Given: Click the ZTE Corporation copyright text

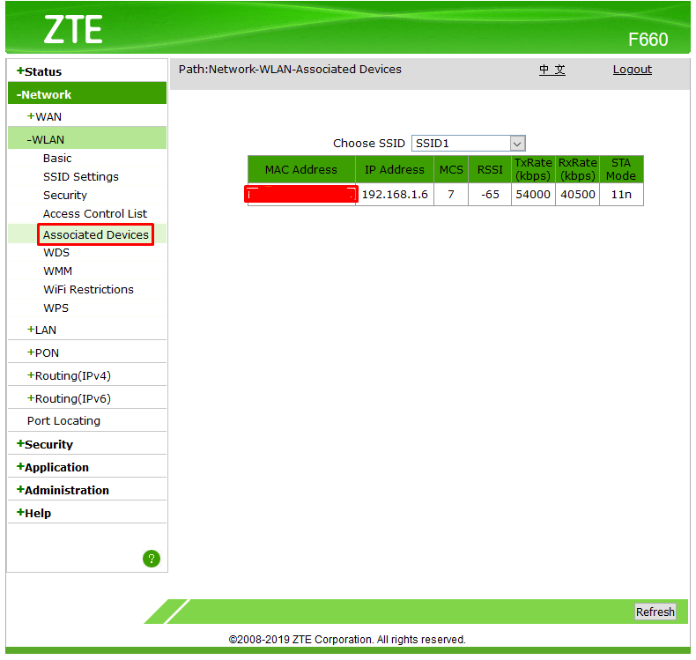Looking at the screenshot, I should (x=347, y=639).
